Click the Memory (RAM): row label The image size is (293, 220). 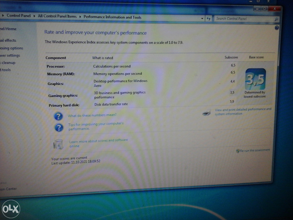pyautogui.click(x=61, y=74)
